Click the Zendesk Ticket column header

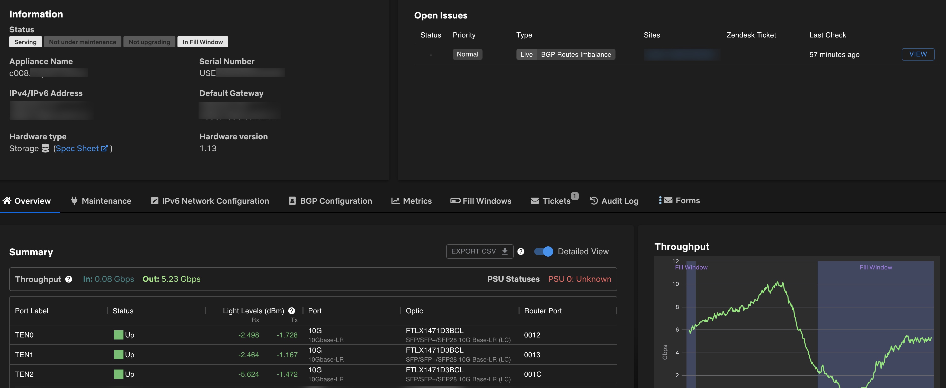(751, 35)
